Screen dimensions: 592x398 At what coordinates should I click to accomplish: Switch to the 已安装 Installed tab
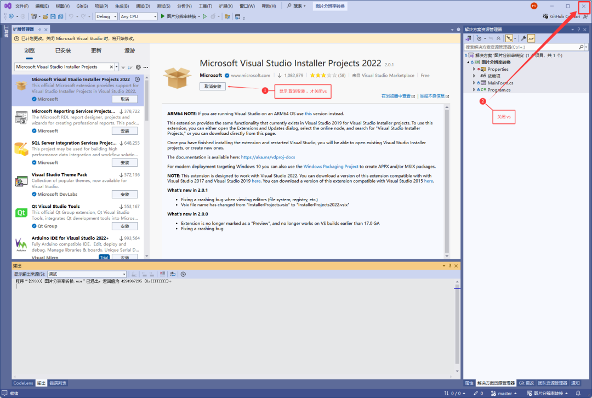tap(63, 50)
